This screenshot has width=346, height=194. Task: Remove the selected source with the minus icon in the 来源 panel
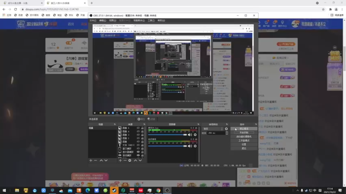tap(125, 160)
